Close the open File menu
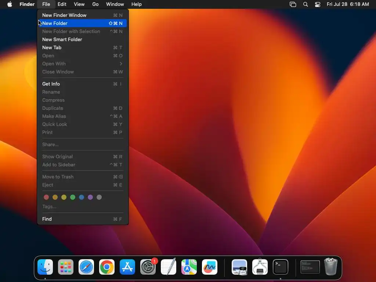The image size is (376, 282). [46, 4]
